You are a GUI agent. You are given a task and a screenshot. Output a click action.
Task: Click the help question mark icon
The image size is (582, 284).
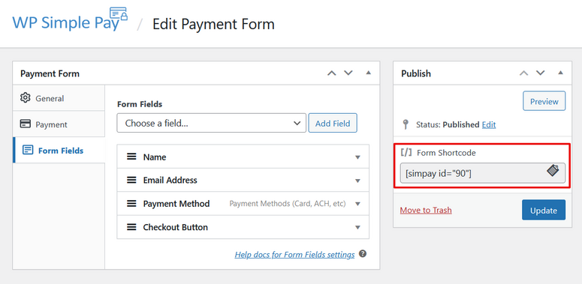pos(363,254)
